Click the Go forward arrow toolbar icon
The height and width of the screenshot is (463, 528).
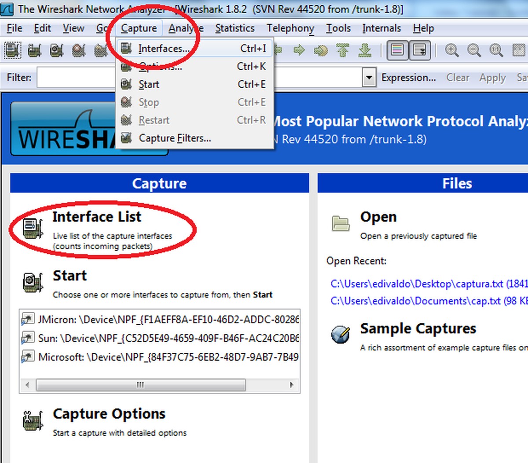299,50
